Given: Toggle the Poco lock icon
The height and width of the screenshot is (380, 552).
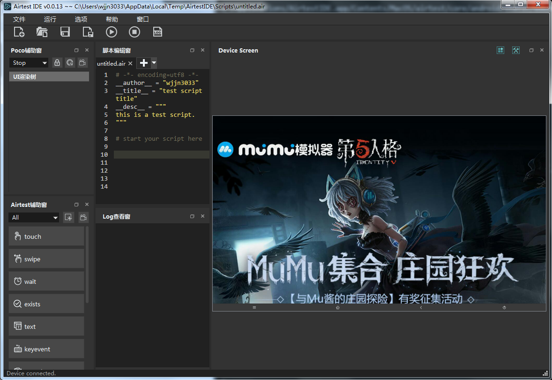Looking at the screenshot, I should click(57, 63).
